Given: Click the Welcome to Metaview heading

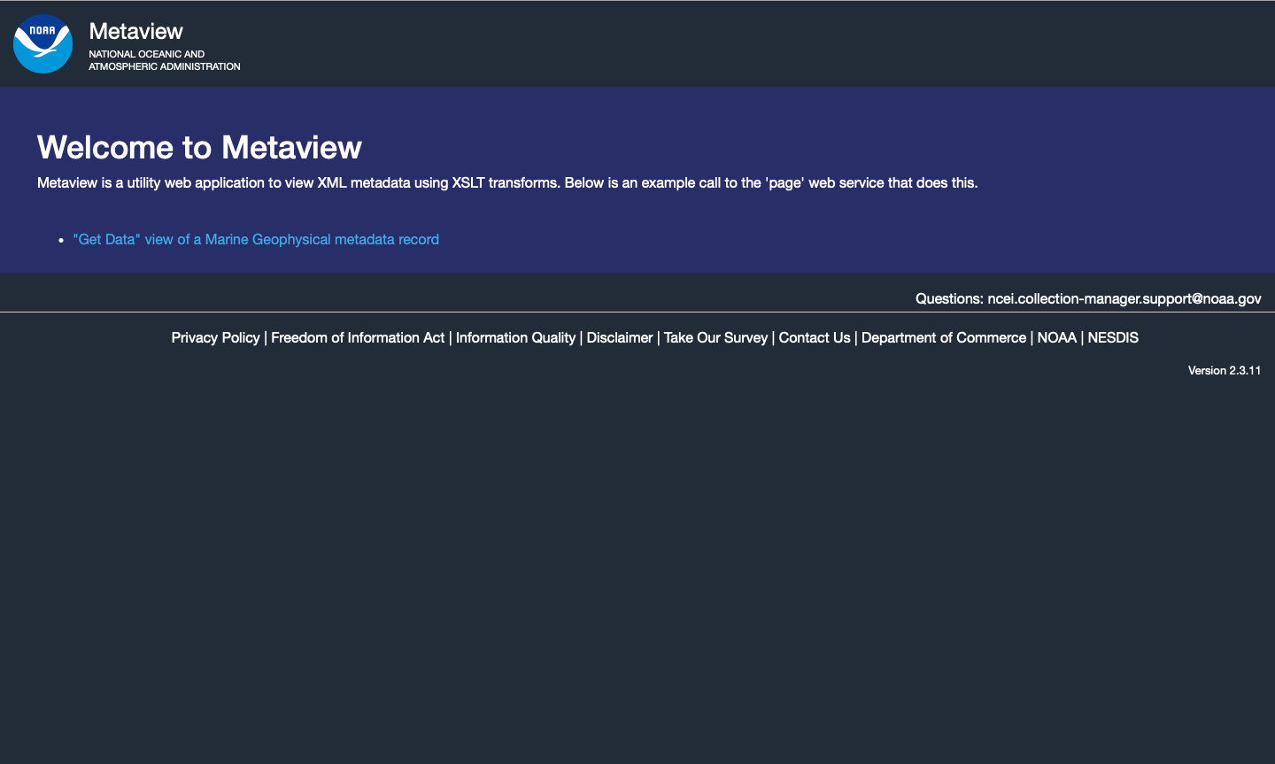Looking at the screenshot, I should 199,147.
